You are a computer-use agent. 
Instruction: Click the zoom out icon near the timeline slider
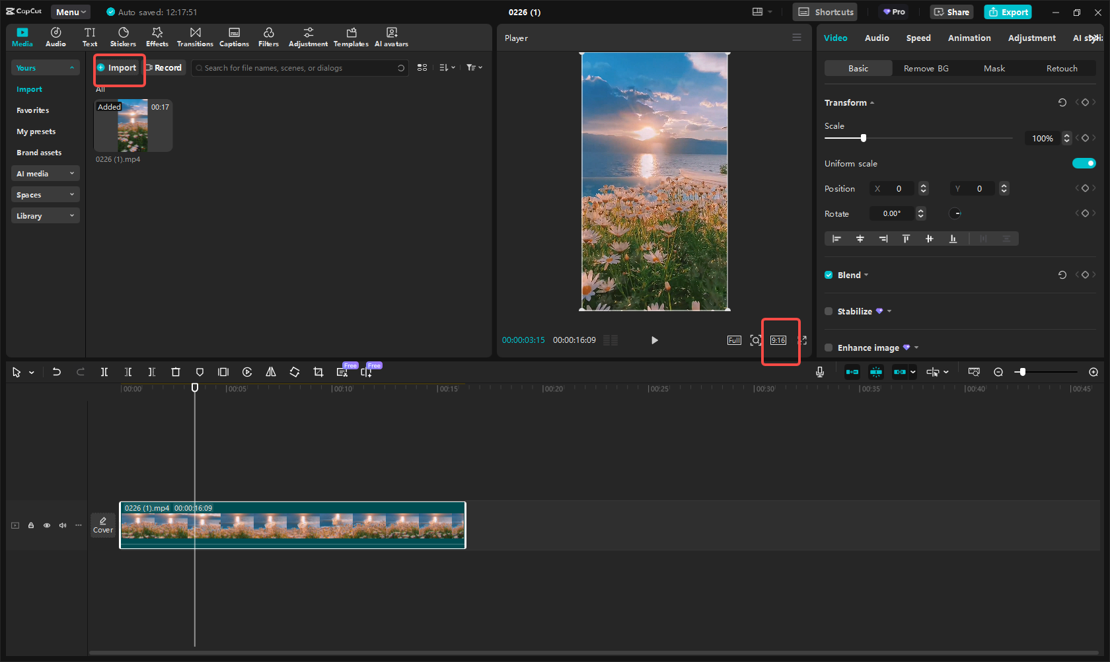(998, 372)
